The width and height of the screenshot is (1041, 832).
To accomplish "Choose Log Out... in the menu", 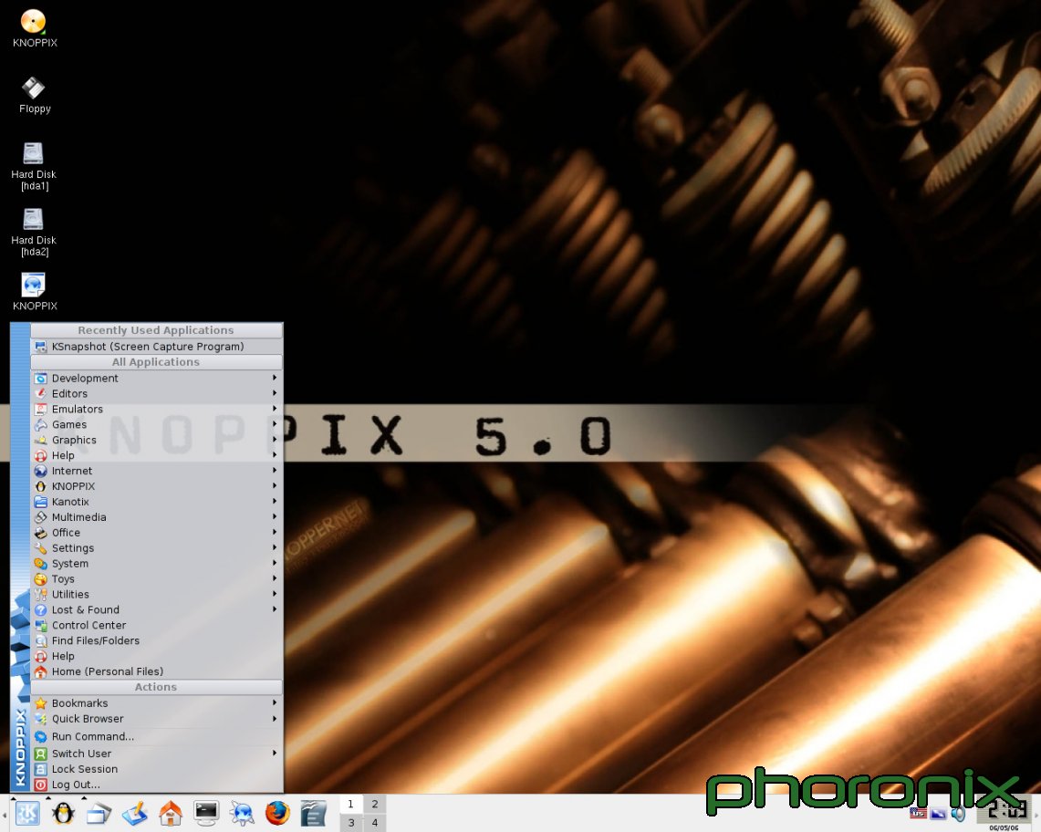I will click(76, 785).
